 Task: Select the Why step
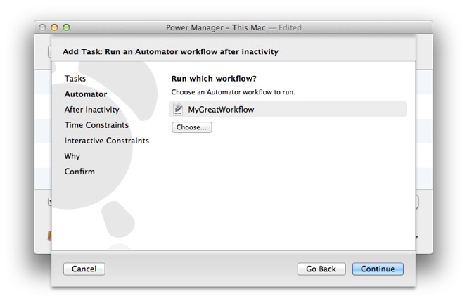[72, 156]
